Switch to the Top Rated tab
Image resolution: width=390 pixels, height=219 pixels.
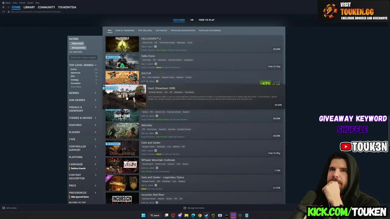161,30
